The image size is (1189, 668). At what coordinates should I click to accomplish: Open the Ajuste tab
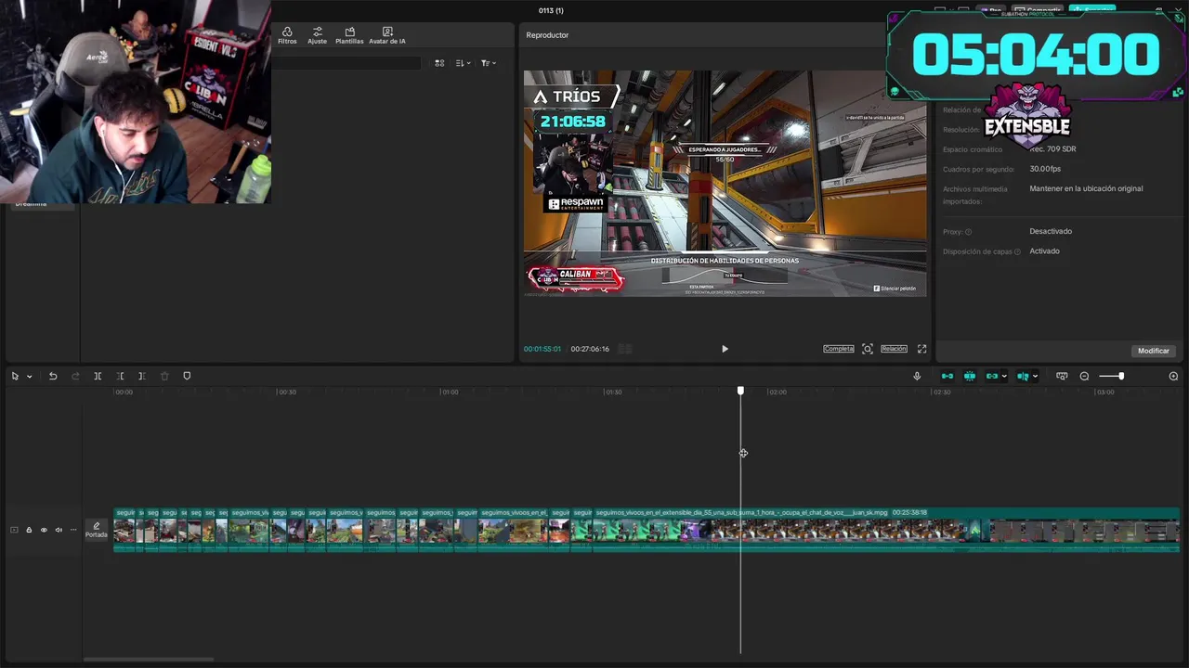coord(317,35)
